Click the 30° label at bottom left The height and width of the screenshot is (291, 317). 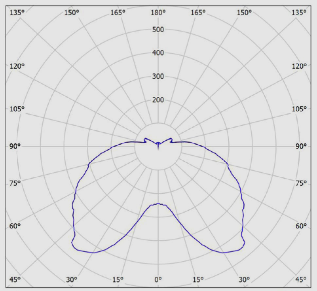coord(72,279)
